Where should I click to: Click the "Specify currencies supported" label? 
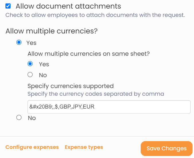(x=70, y=86)
